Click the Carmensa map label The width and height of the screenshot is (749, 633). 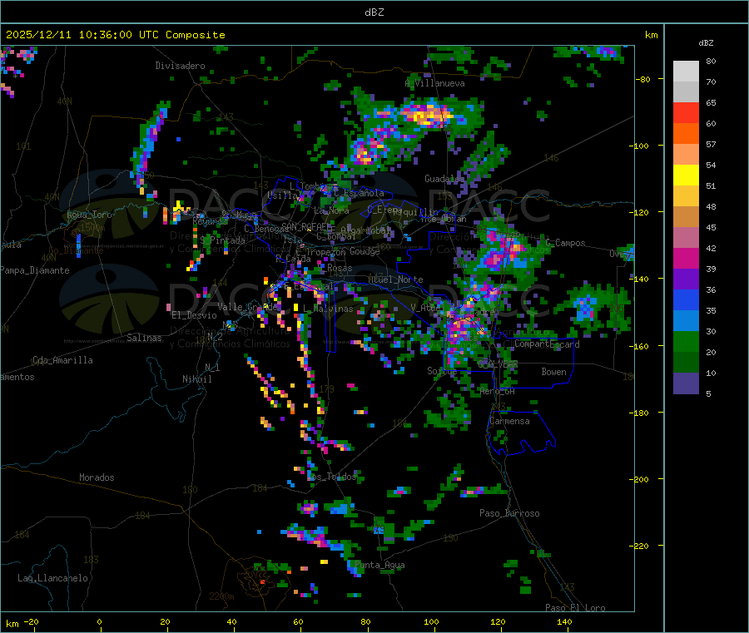tap(509, 422)
